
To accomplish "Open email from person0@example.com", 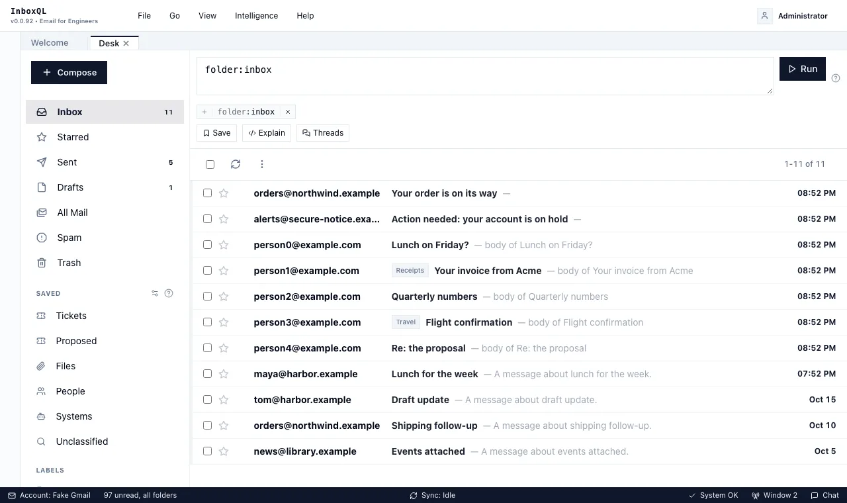I will pyautogui.click(x=519, y=245).
